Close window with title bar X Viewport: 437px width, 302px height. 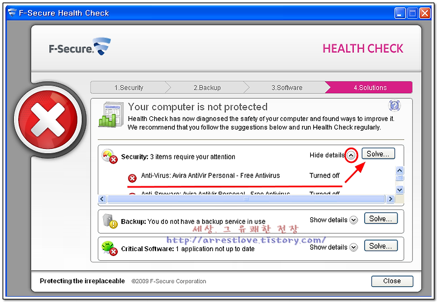[425, 13]
